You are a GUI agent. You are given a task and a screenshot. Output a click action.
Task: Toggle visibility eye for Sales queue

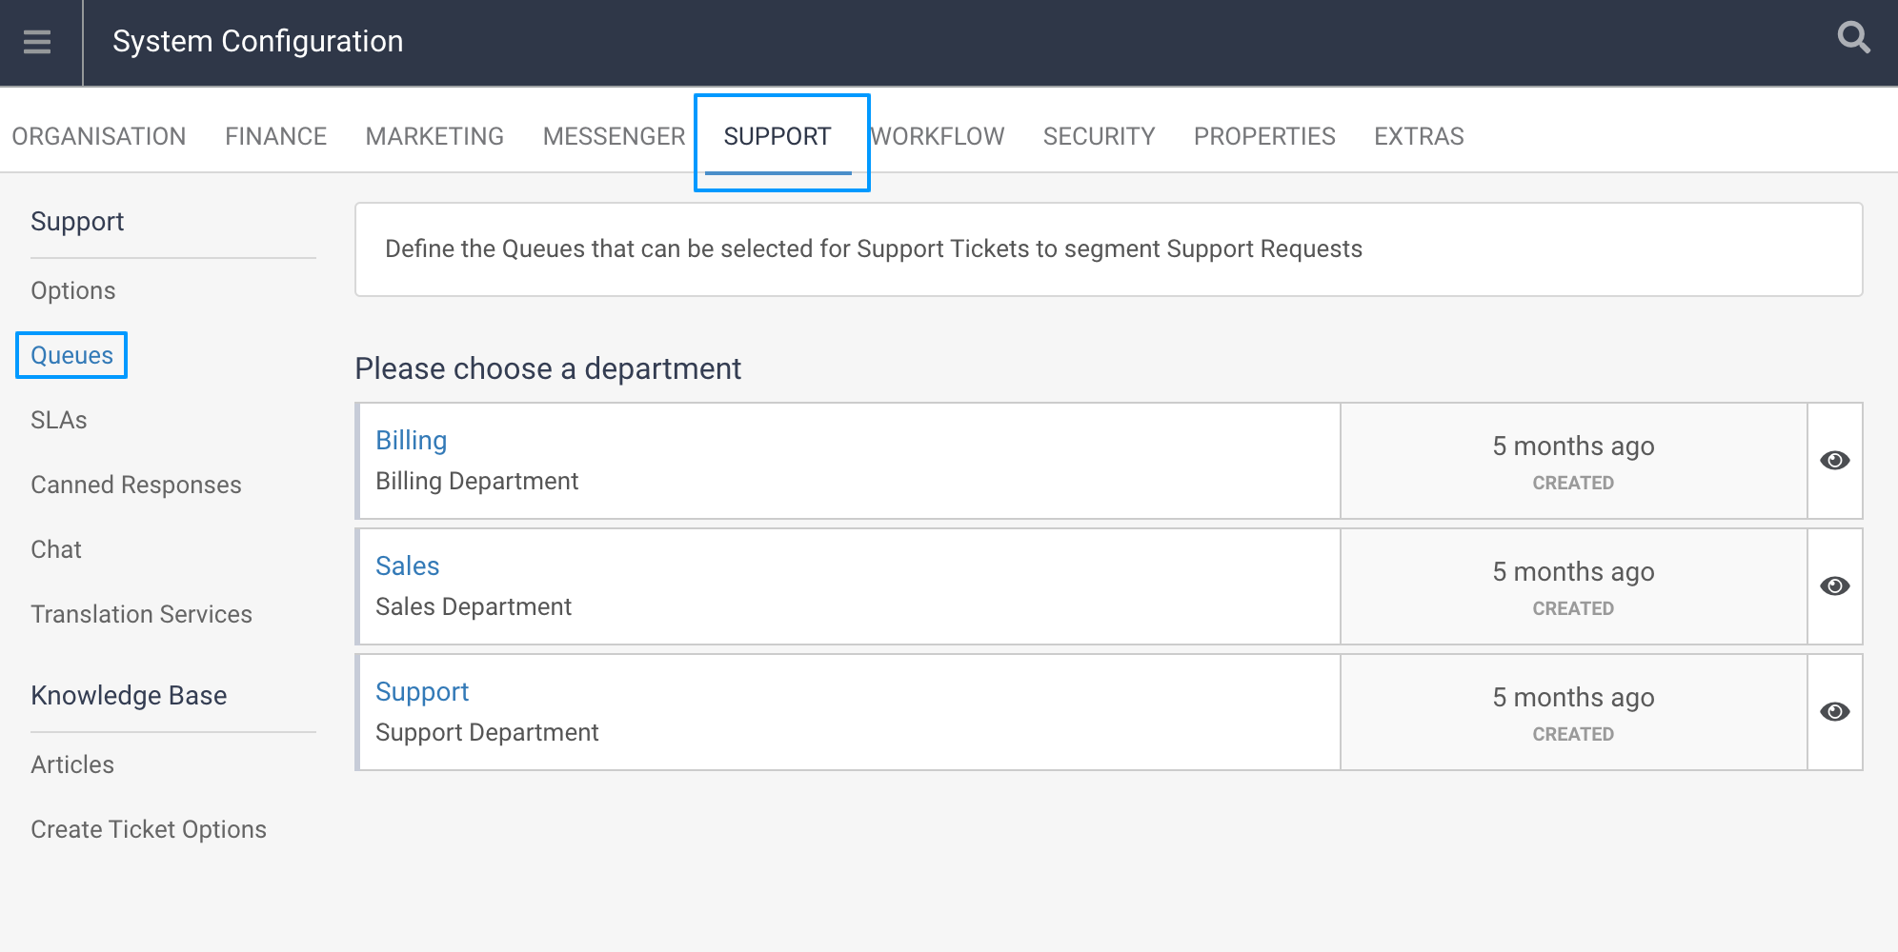coord(1834,586)
